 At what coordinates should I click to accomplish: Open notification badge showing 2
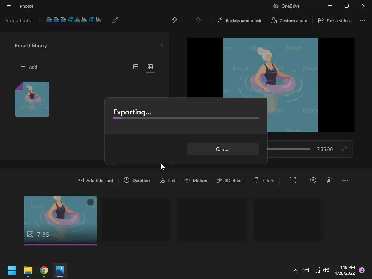(362, 270)
